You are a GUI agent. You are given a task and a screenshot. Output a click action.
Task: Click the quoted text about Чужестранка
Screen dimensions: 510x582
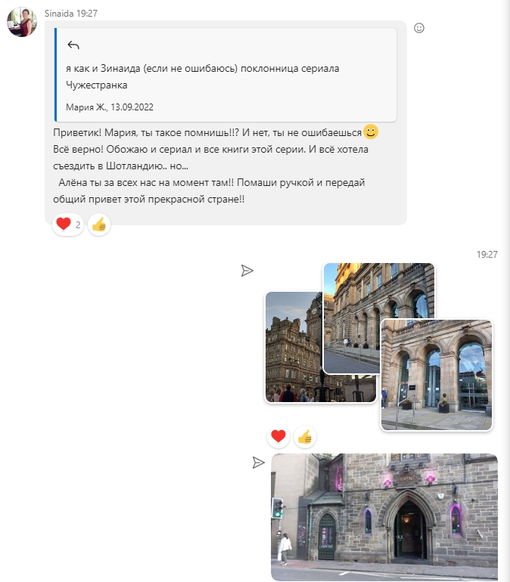[203, 76]
